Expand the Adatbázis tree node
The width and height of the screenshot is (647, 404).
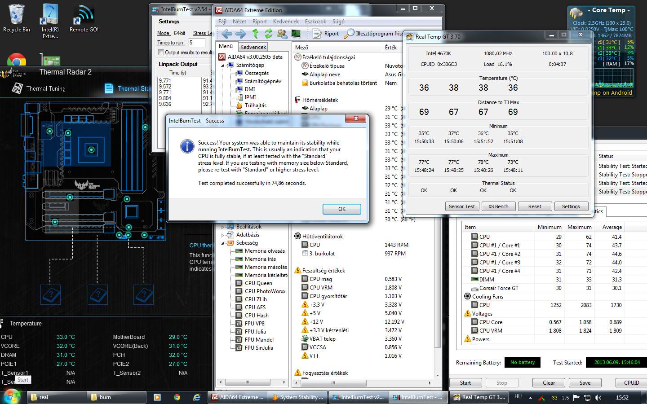pyautogui.click(x=222, y=235)
